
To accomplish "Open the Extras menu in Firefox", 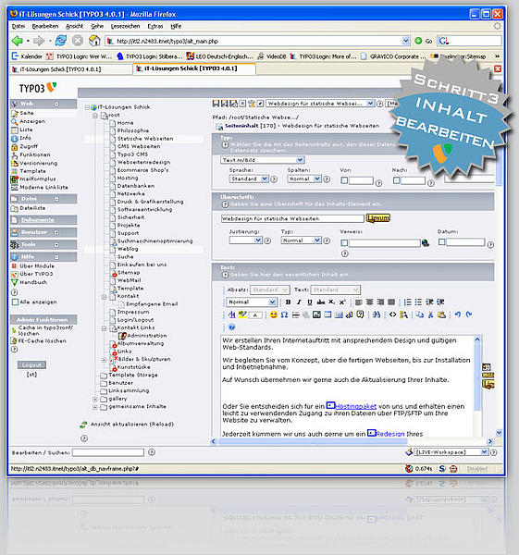I will click(x=155, y=26).
